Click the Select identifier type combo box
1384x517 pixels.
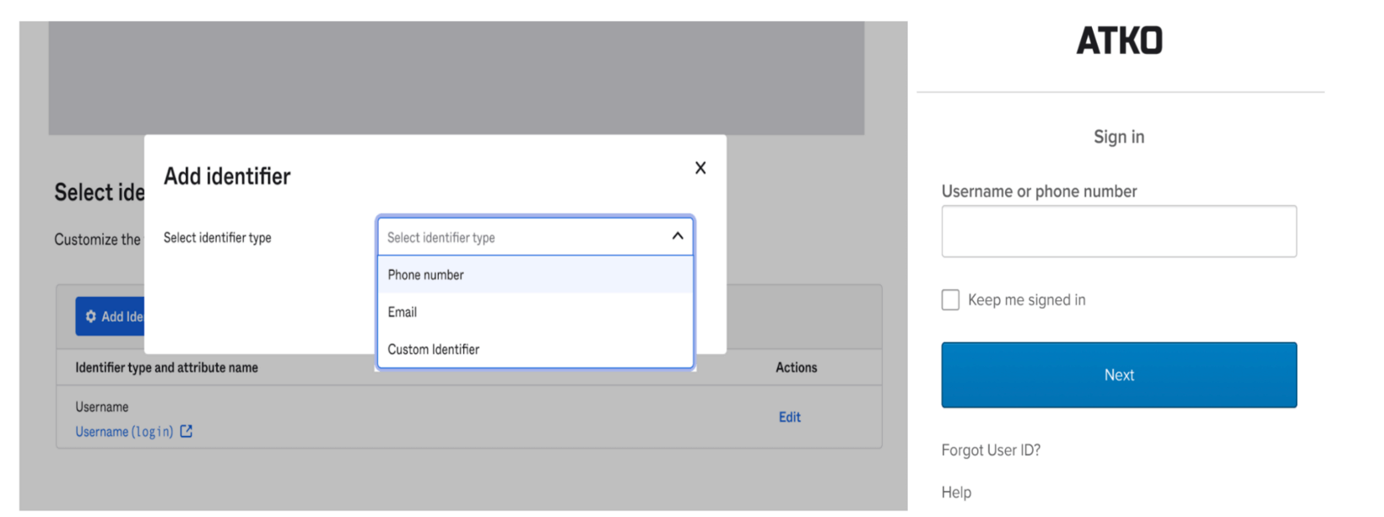523,237
